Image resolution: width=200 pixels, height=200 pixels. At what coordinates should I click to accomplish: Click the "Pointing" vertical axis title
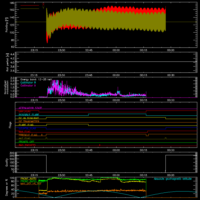pos(7,25)
